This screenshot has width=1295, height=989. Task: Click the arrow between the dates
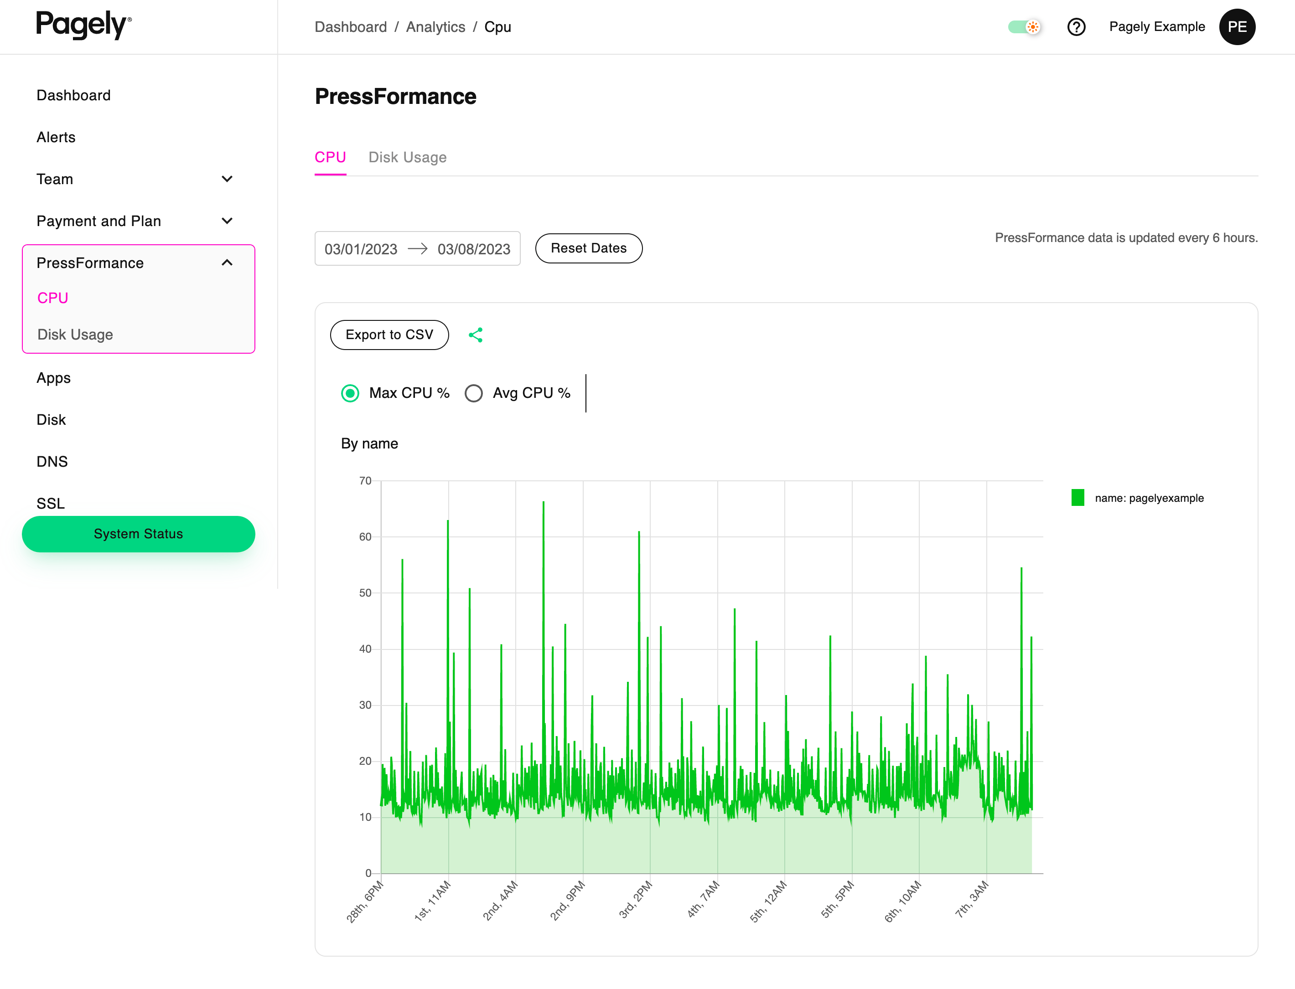pos(418,249)
